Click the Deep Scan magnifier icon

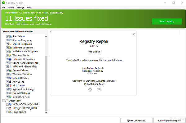(7, 101)
